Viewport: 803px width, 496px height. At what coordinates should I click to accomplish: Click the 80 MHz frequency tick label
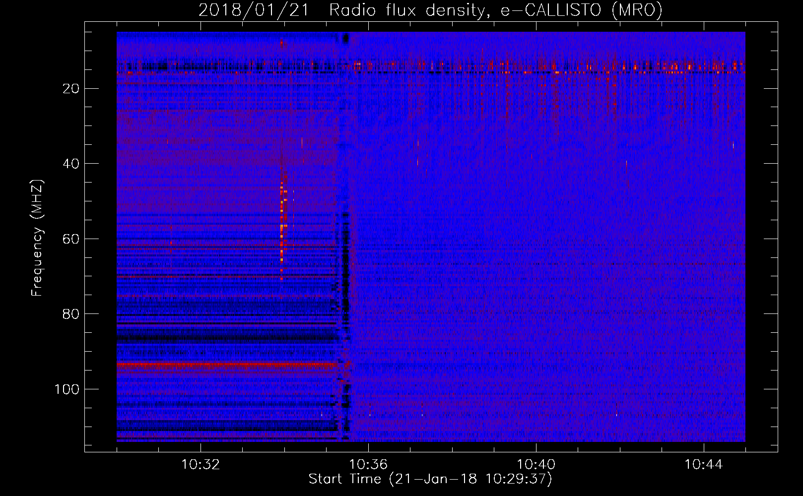click(71, 314)
